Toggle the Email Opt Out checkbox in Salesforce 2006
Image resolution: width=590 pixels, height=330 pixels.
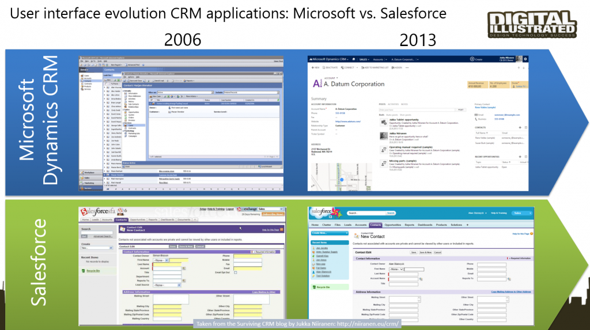pos(236,272)
